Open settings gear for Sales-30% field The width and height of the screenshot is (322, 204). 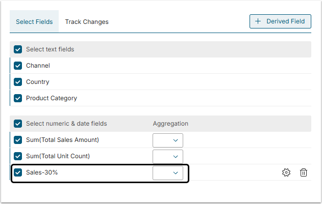click(x=286, y=172)
